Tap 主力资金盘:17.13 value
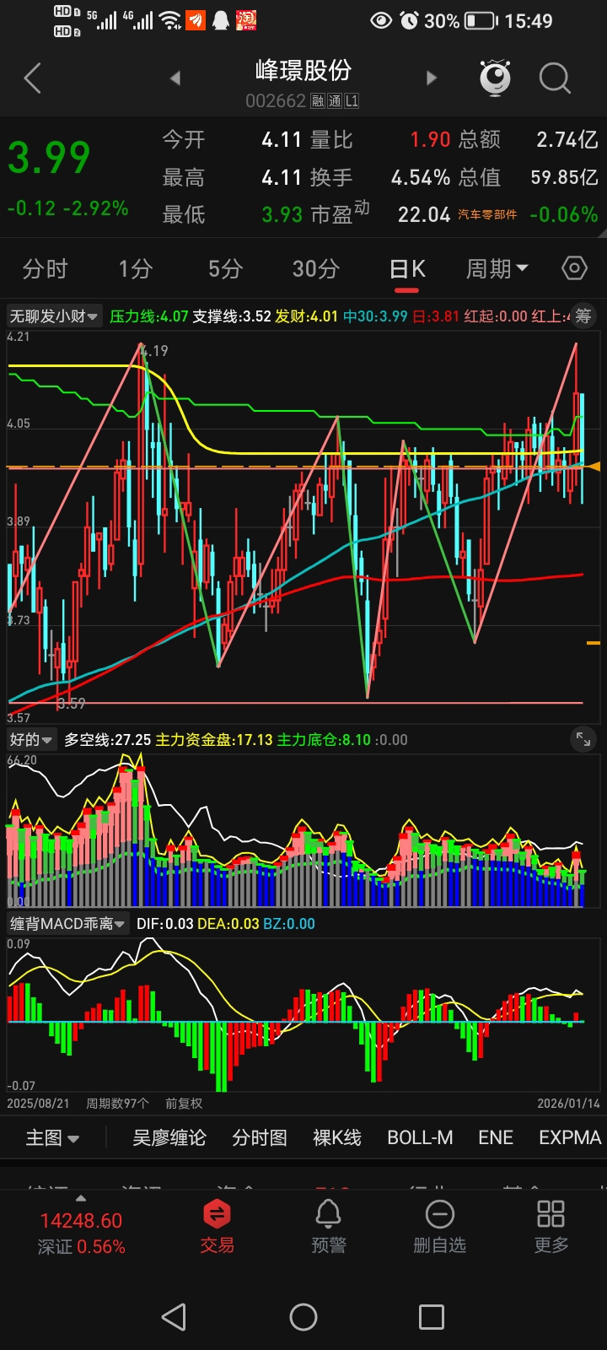Viewport: 607px width, 1350px height. pos(214,740)
